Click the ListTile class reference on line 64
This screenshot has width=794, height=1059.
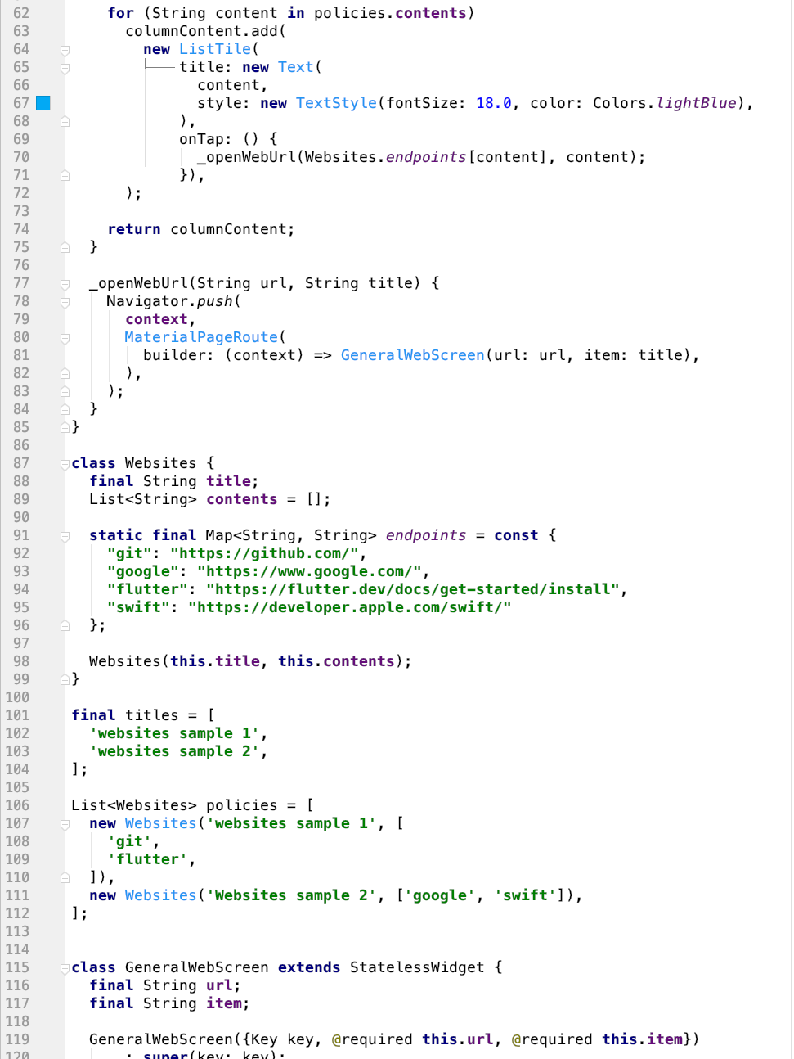(x=214, y=49)
